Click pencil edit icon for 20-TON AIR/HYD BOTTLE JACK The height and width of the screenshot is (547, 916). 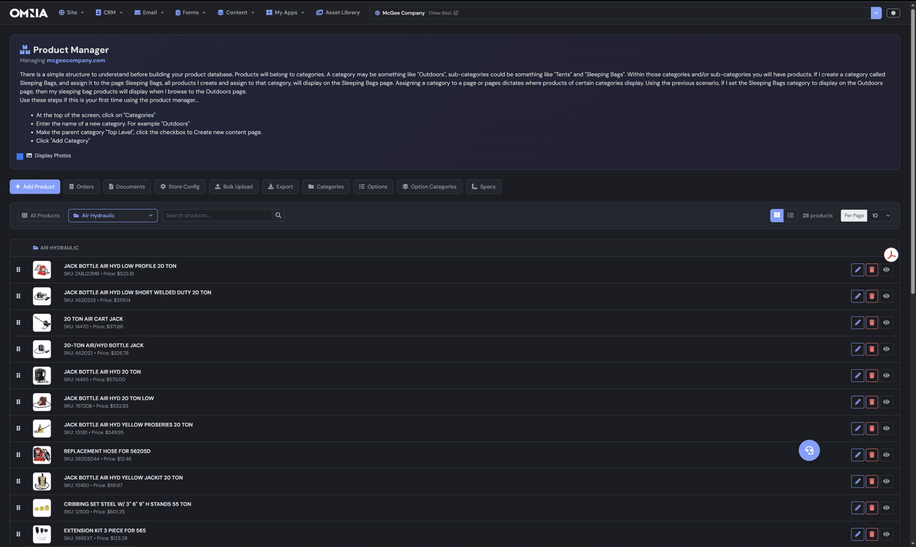click(x=857, y=349)
